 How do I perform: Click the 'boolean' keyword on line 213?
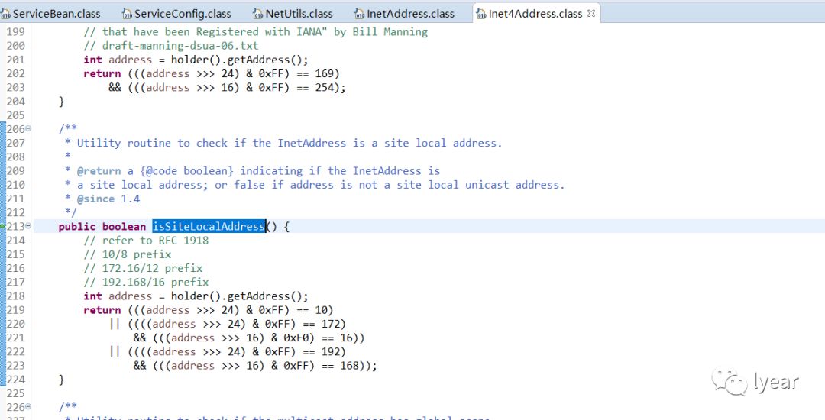point(124,227)
